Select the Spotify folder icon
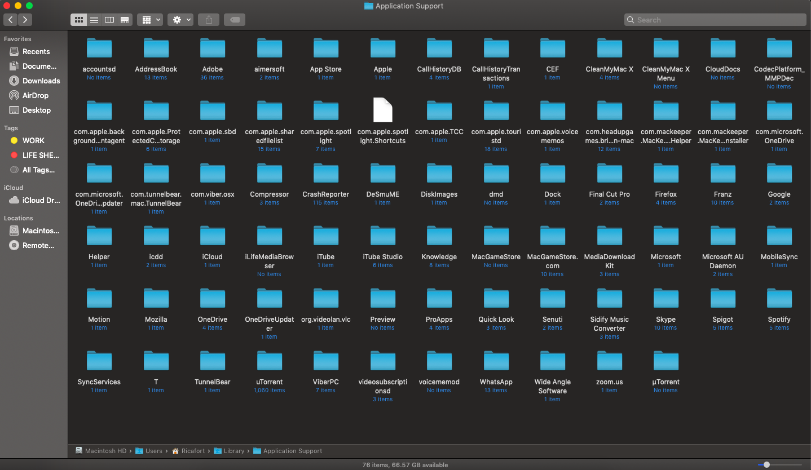Viewport: 811px width, 470px height. 779,299
